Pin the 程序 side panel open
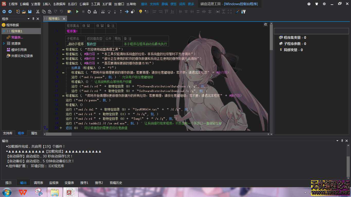This screenshot has height=197, width=351. (33, 18)
